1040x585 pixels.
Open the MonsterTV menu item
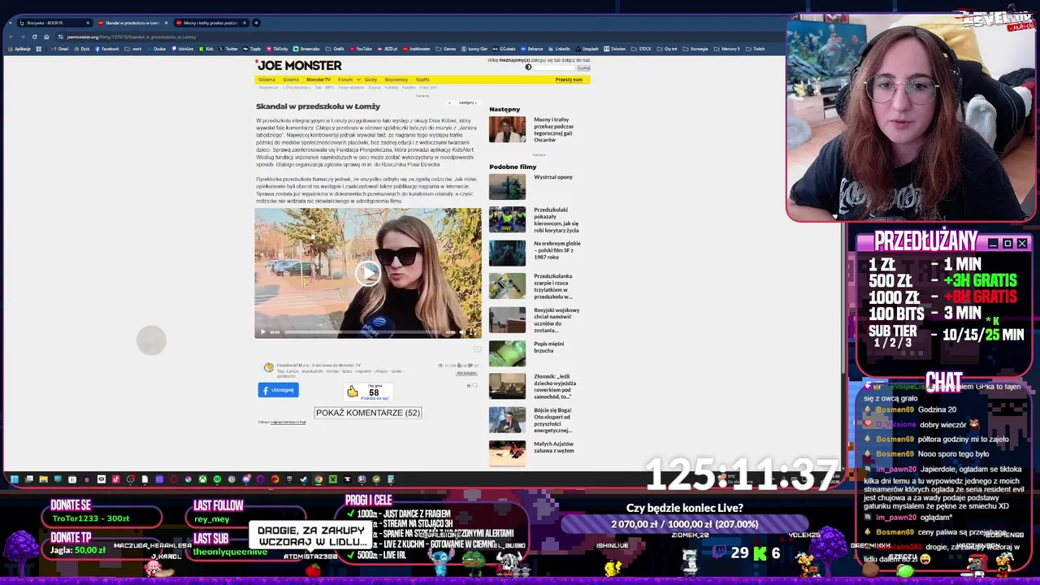point(318,80)
